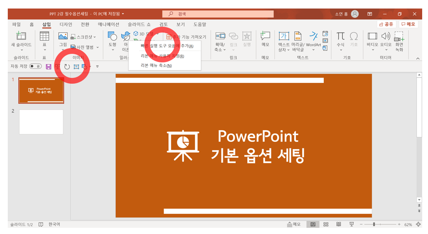428x234 pixels.
Task: Select 리본 메뉴 사용자 지정 menu item
Action: click(165, 56)
